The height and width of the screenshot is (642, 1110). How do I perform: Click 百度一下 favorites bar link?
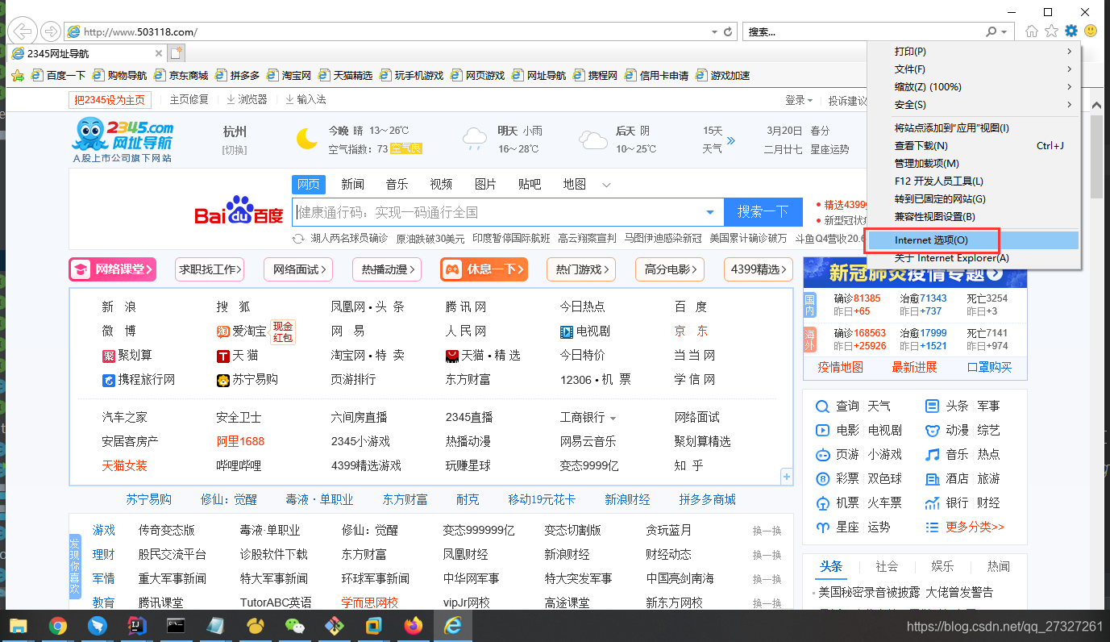click(58, 76)
